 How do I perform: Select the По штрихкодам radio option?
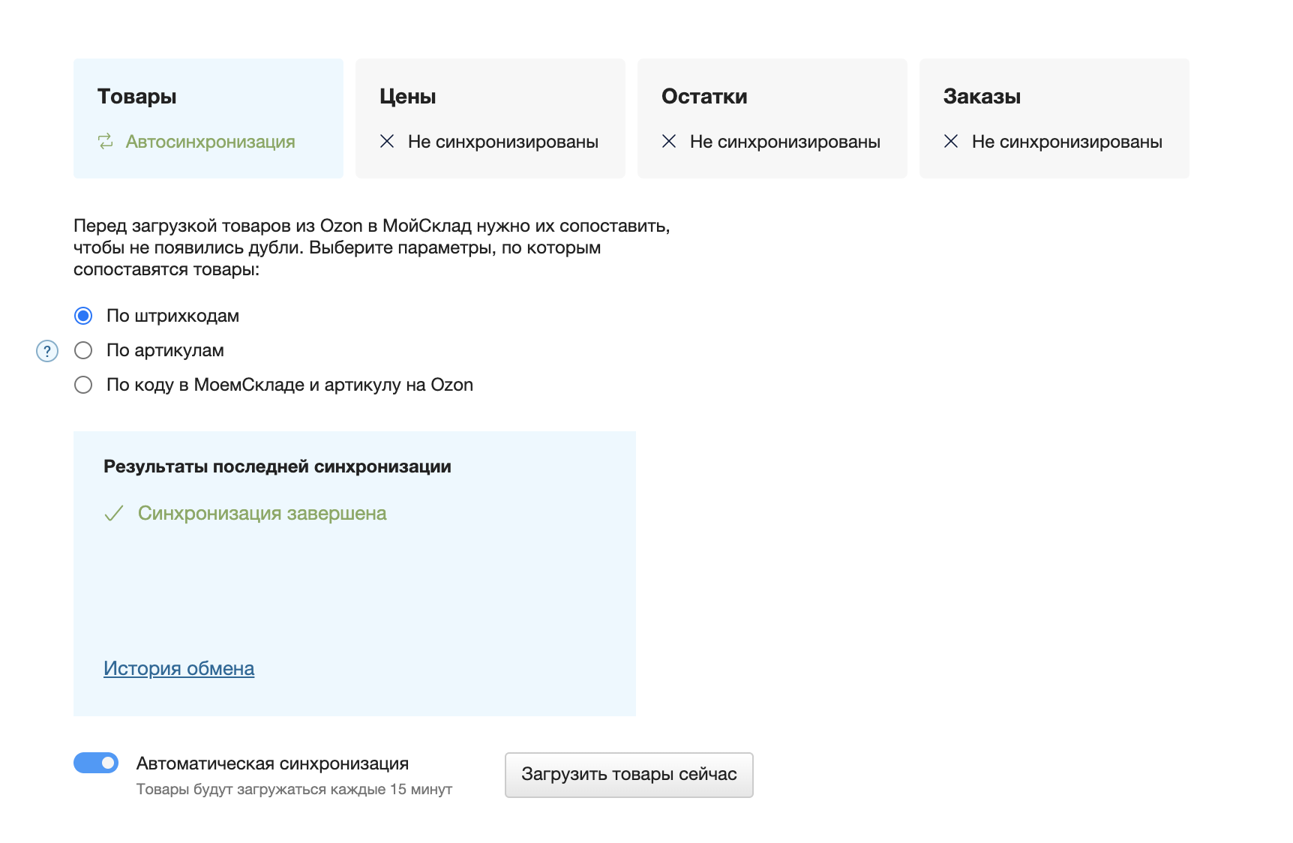[x=83, y=316]
